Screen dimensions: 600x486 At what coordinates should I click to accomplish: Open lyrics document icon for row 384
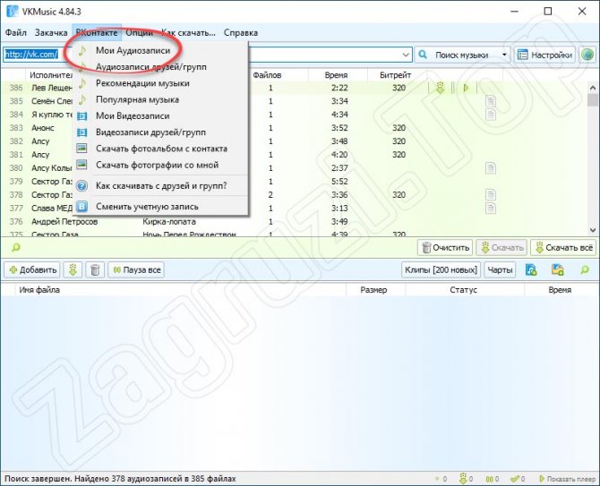[491, 115]
